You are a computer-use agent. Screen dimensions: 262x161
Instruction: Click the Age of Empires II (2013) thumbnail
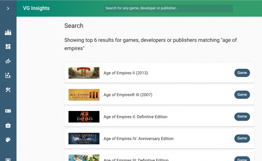coord(84,73)
